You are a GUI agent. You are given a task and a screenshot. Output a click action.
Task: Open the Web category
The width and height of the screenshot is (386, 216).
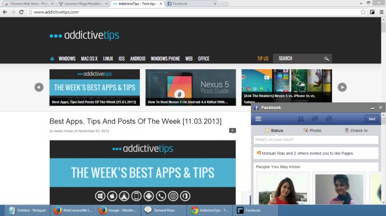[x=189, y=59]
